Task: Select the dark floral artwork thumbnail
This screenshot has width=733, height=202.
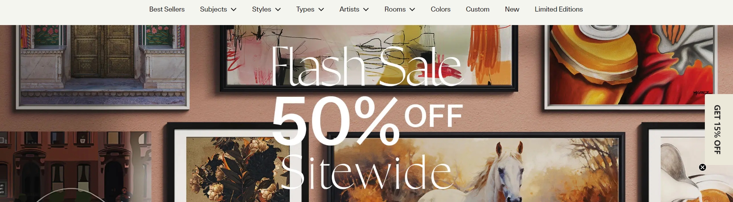Action: coord(238,170)
